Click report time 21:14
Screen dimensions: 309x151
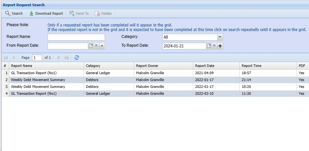[x=246, y=80]
